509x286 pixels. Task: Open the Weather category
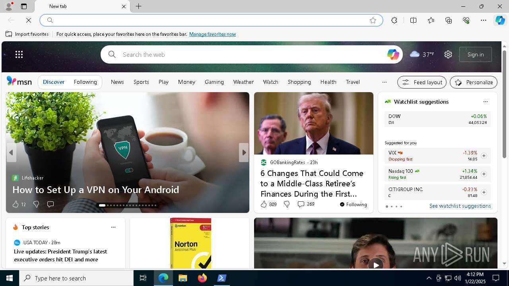243,82
